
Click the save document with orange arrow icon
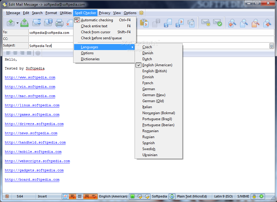pos(180,23)
